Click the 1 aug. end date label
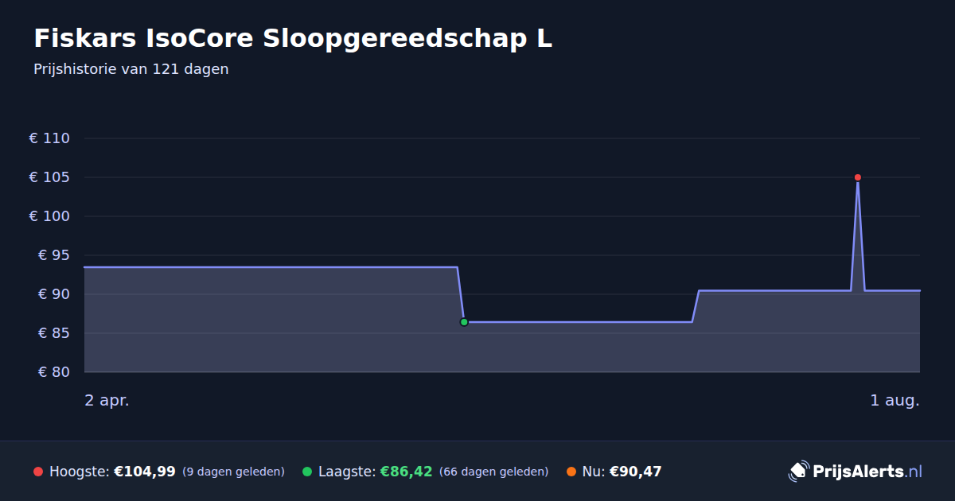This screenshot has width=955, height=501. click(x=895, y=401)
